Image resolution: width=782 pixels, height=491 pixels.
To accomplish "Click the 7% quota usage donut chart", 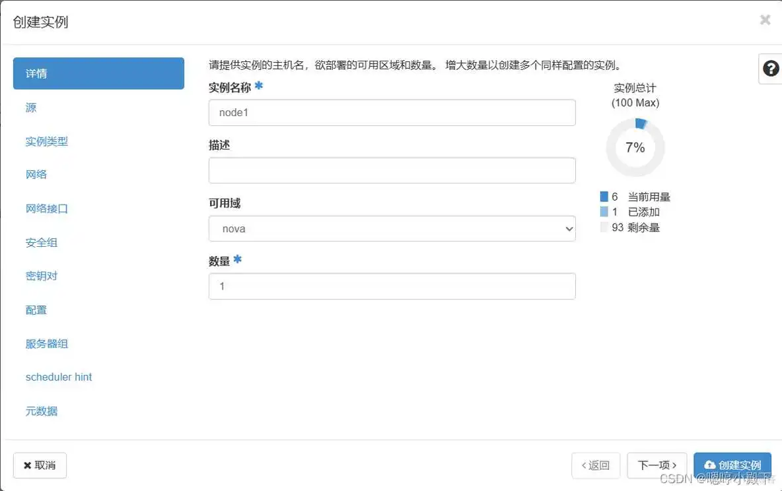I will click(634, 147).
